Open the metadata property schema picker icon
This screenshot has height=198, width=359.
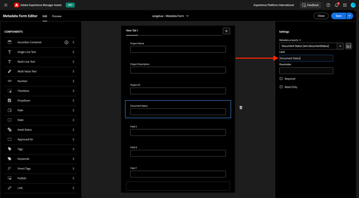pyautogui.click(x=348, y=46)
